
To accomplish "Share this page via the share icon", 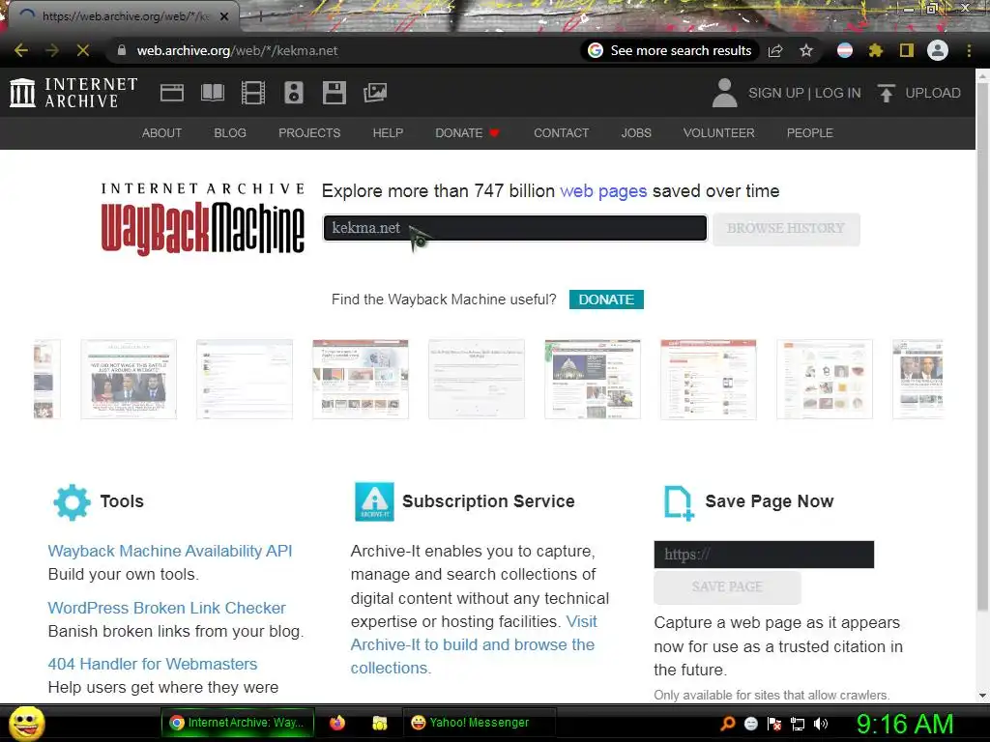I will 775,50.
